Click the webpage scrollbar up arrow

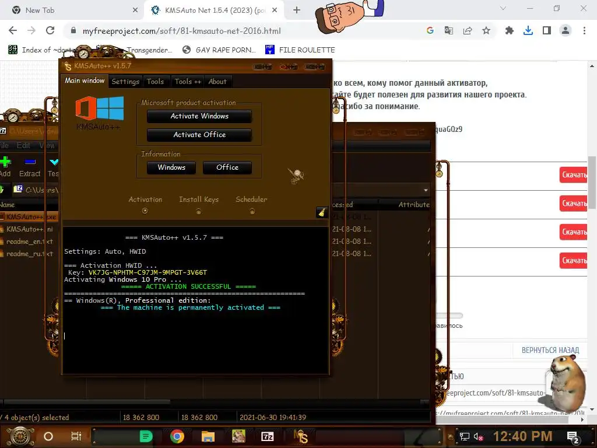[x=592, y=66]
